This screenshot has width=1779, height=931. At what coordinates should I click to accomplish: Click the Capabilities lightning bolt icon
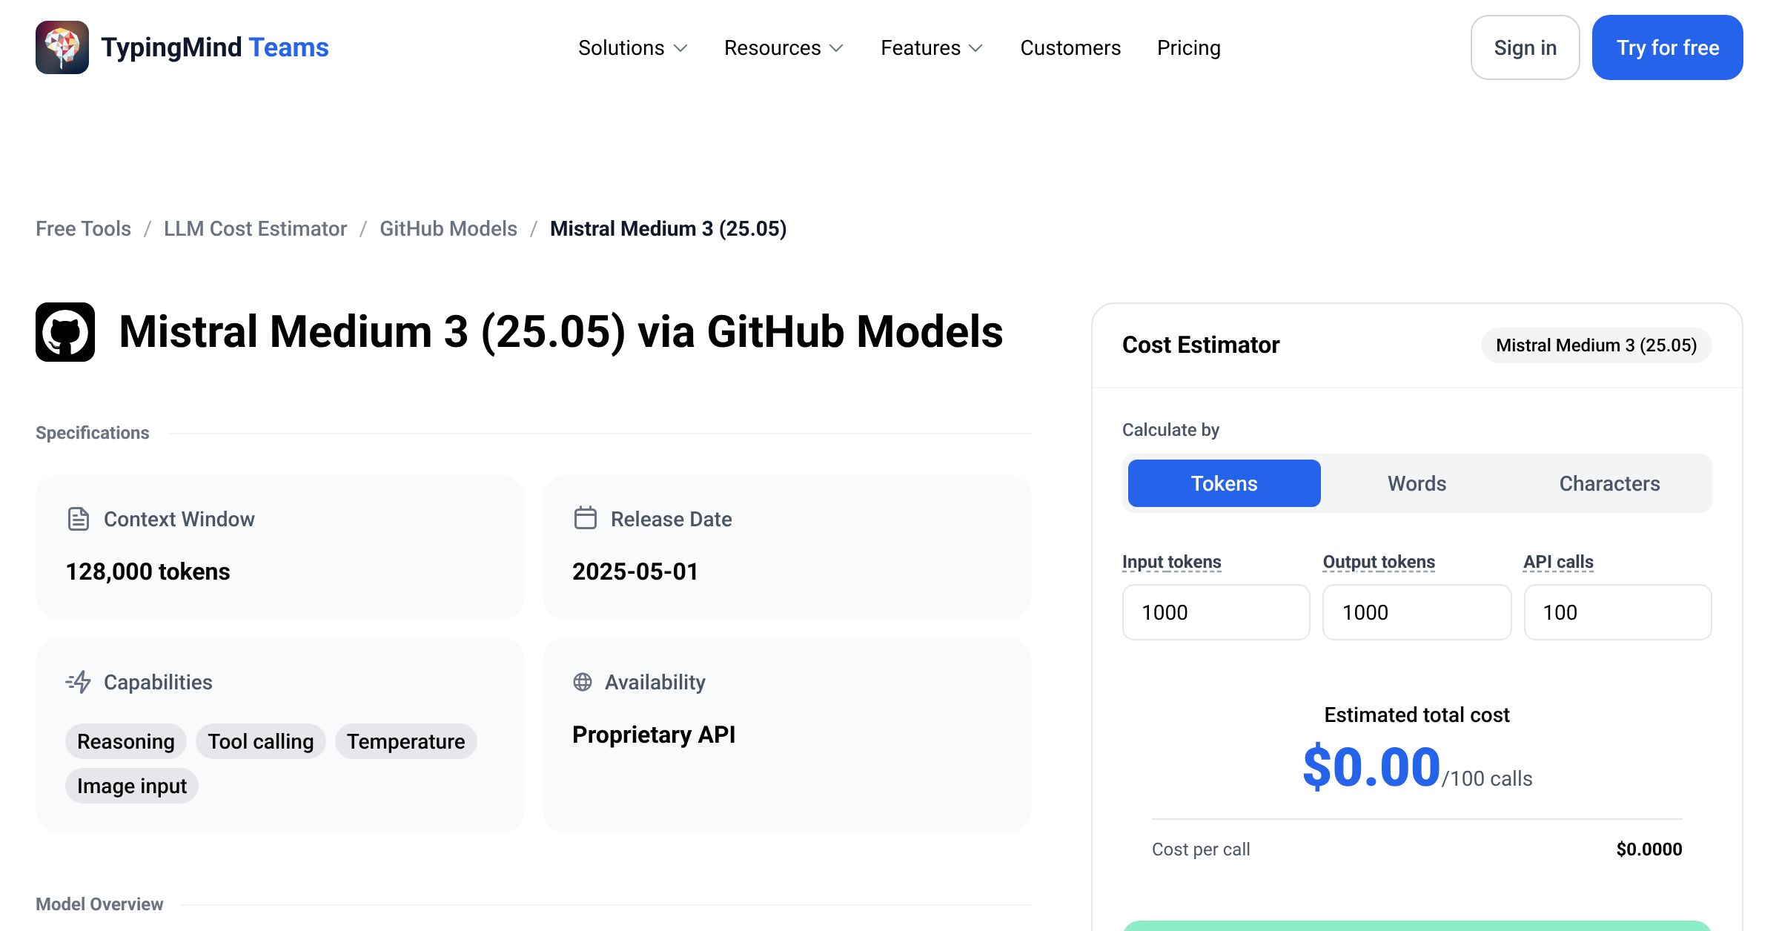point(78,682)
